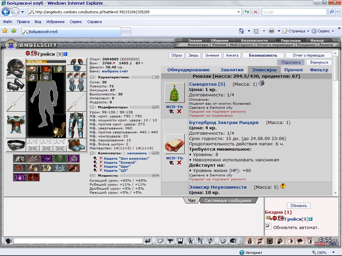
Task: Click the Подсказка button
Action: coord(291,62)
